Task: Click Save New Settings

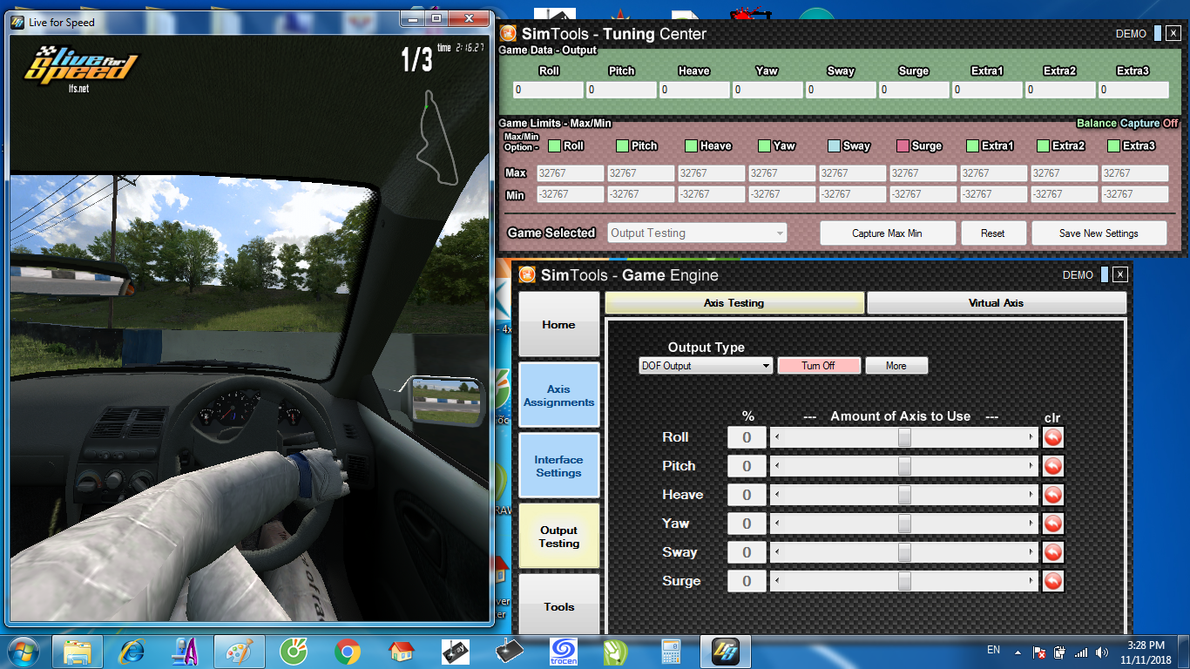Action: pyautogui.click(x=1099, y=233)
